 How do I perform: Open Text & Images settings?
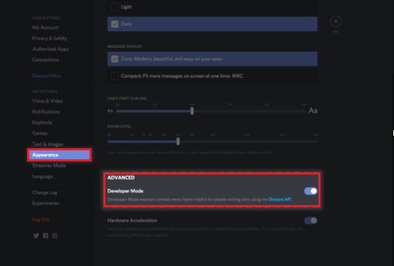pyautogui.click(x=47, y=144)
